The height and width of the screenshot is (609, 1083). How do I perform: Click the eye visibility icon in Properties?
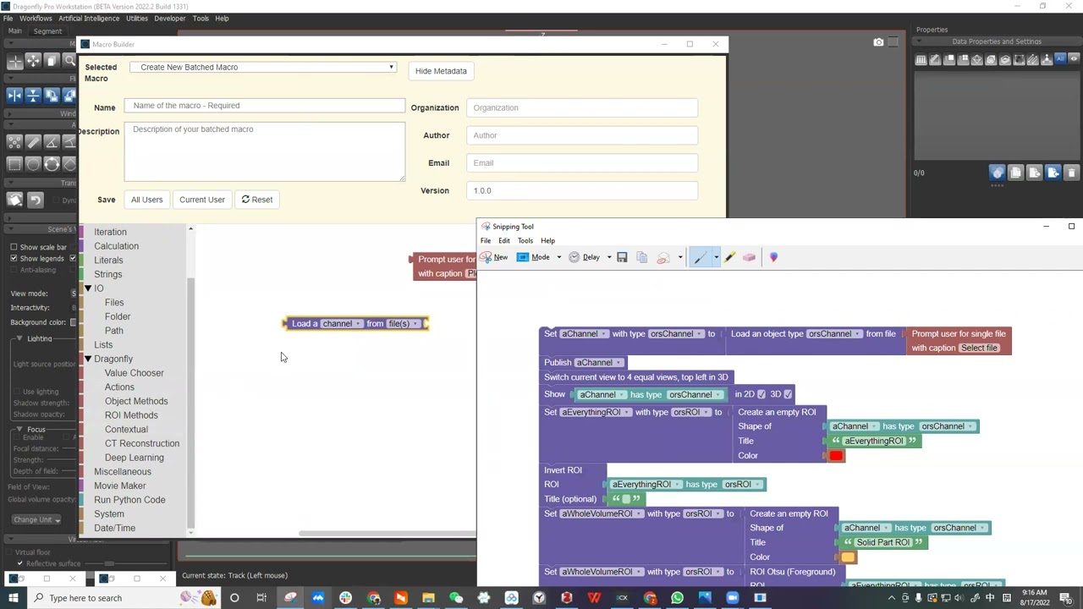pos(1075,59)
